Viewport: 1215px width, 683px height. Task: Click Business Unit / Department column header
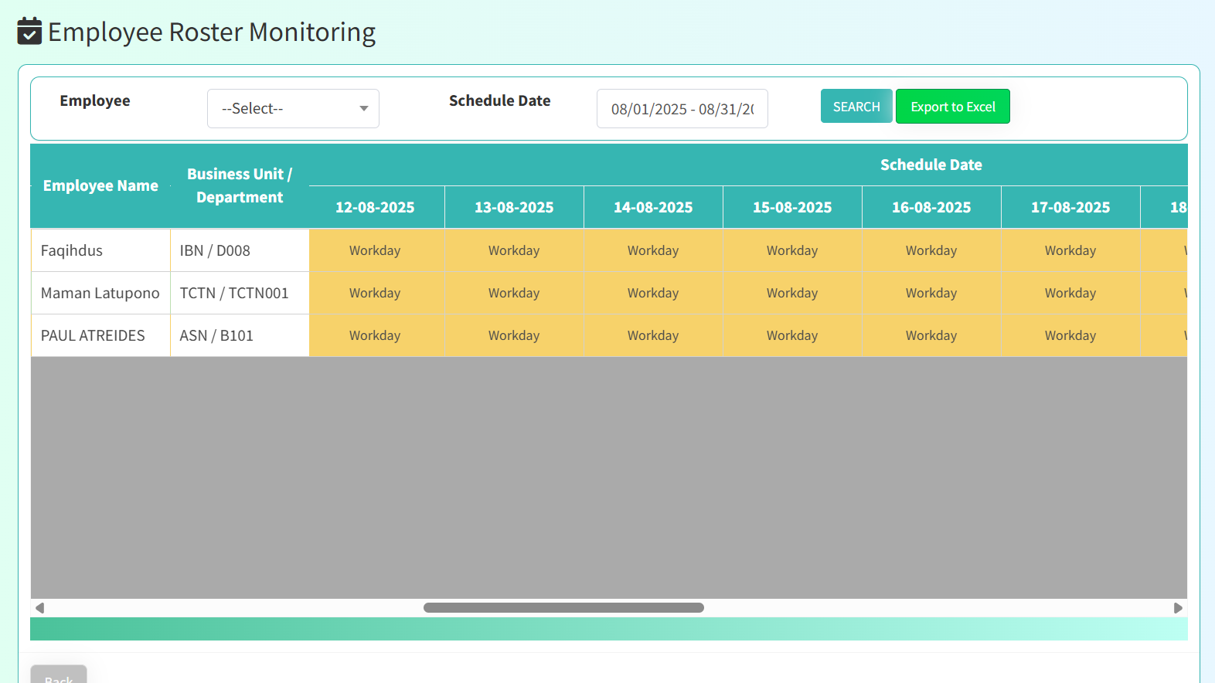pyautogui.click(x=240, y=186)
